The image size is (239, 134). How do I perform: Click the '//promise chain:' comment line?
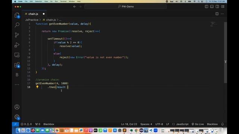tap(47, 80)
